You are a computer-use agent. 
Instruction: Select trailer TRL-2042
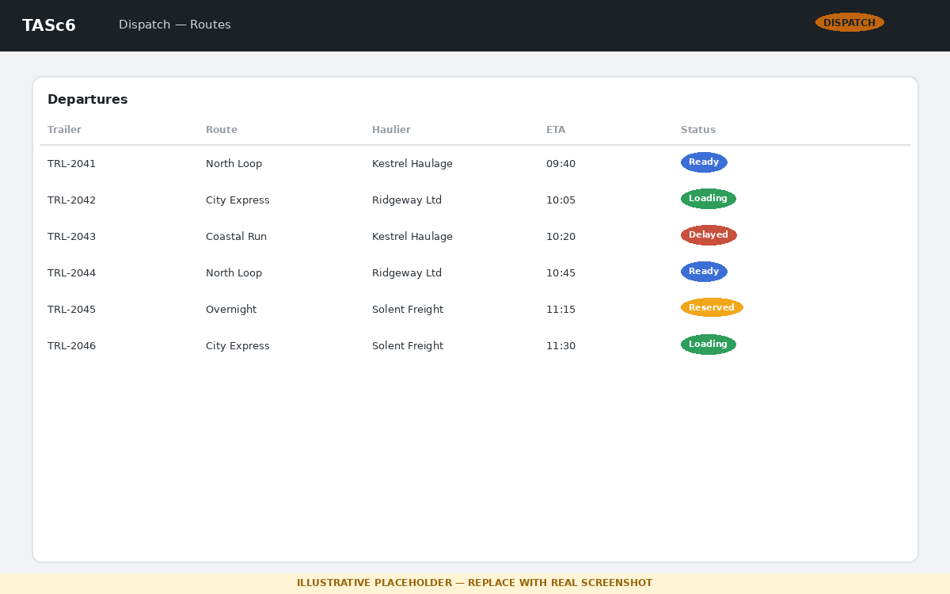point(71,200)
